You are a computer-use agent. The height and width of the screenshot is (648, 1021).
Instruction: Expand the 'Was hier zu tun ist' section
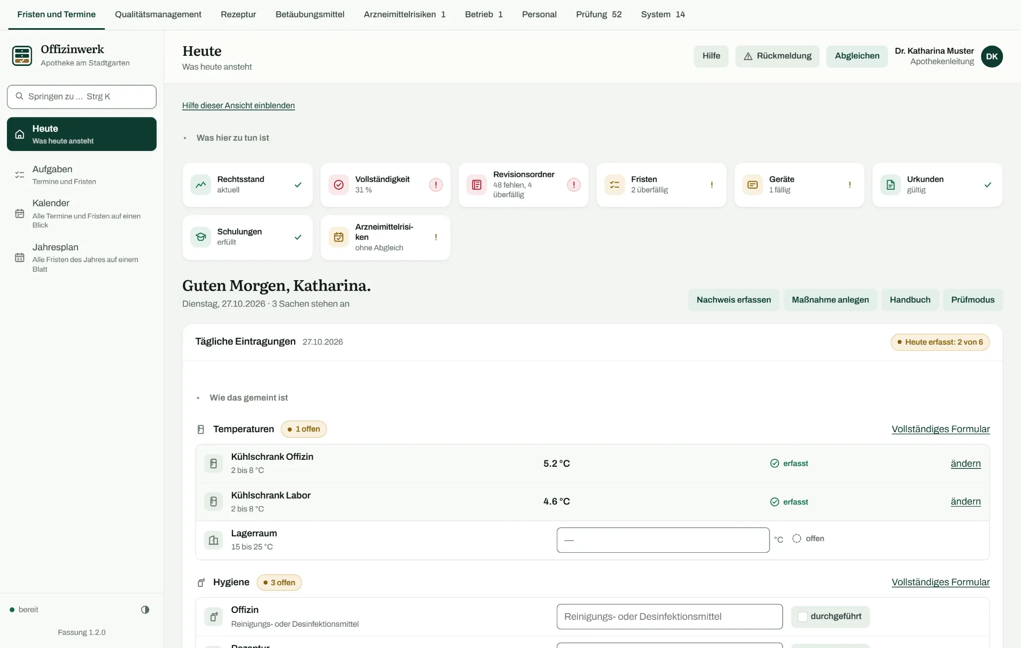click(x=232, y=138)
